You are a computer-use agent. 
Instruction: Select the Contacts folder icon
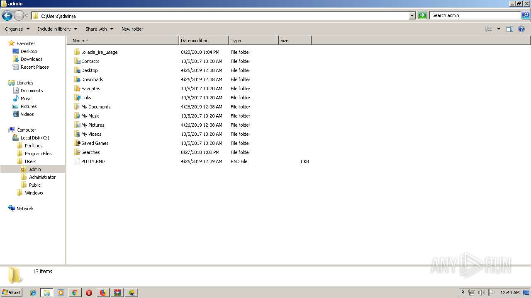pos(77,61)
